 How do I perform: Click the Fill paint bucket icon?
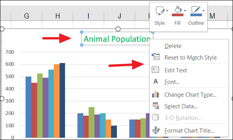click(178, 10)
